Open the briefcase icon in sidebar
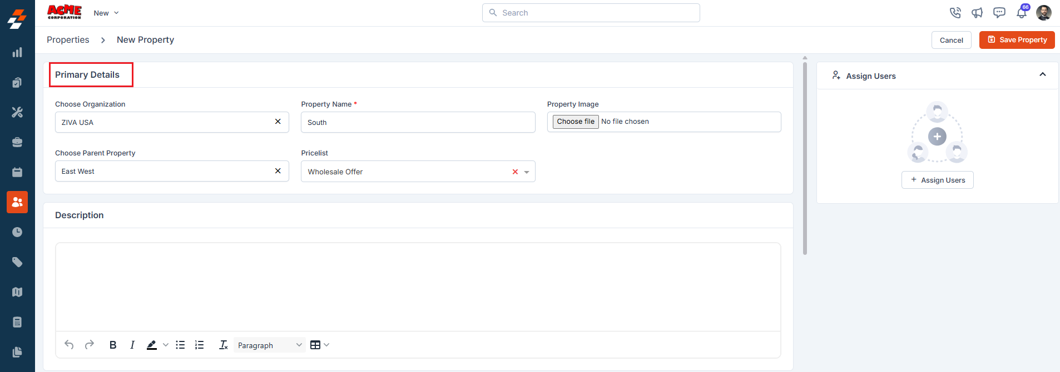 [x=17, y=142]
